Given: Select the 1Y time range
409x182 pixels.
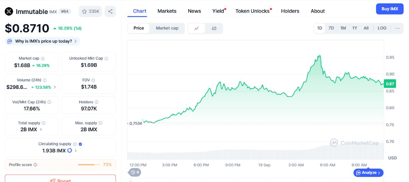Looking at the screenshot, I should coord(354,28).
